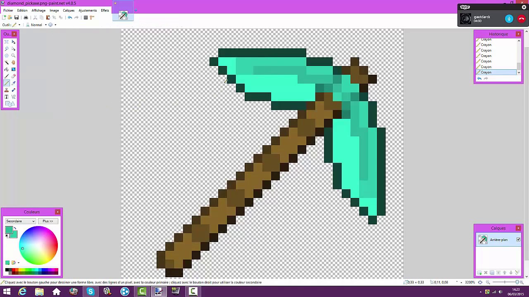Open the Edition menu
This screenshot has width=529, height=297.
(22, 10)
